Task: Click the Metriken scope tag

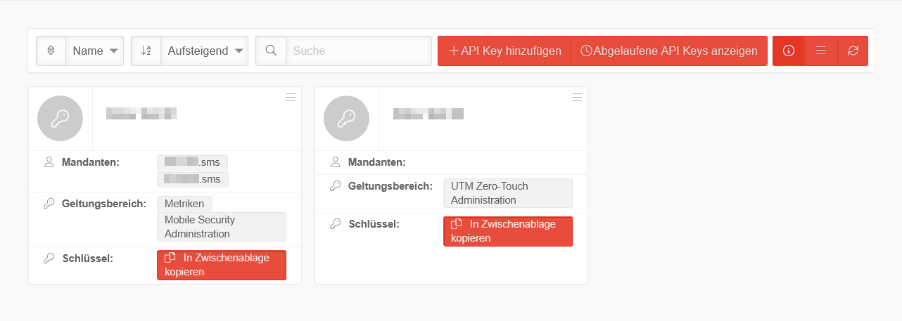Action: pyautogui.click(x=184, y=204)
